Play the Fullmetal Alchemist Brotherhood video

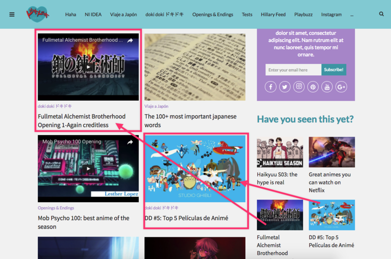click(88, 67)
